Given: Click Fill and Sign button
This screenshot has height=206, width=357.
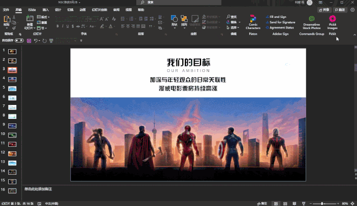Looking at the screenshot, I should tap(276, 17).
